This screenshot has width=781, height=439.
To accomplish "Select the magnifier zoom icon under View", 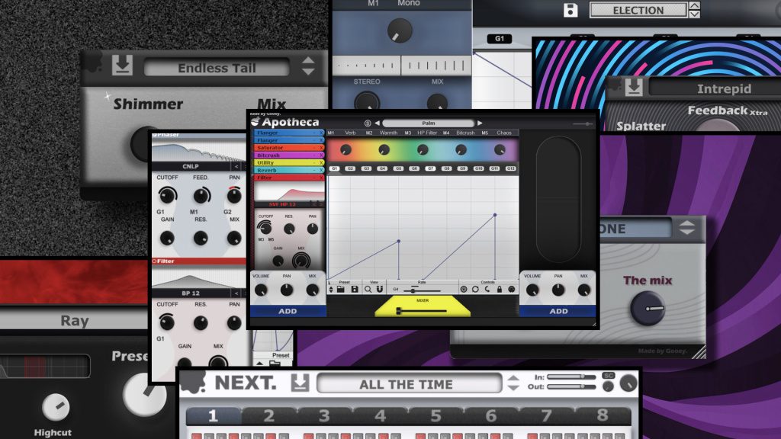I will click(367, 290).
